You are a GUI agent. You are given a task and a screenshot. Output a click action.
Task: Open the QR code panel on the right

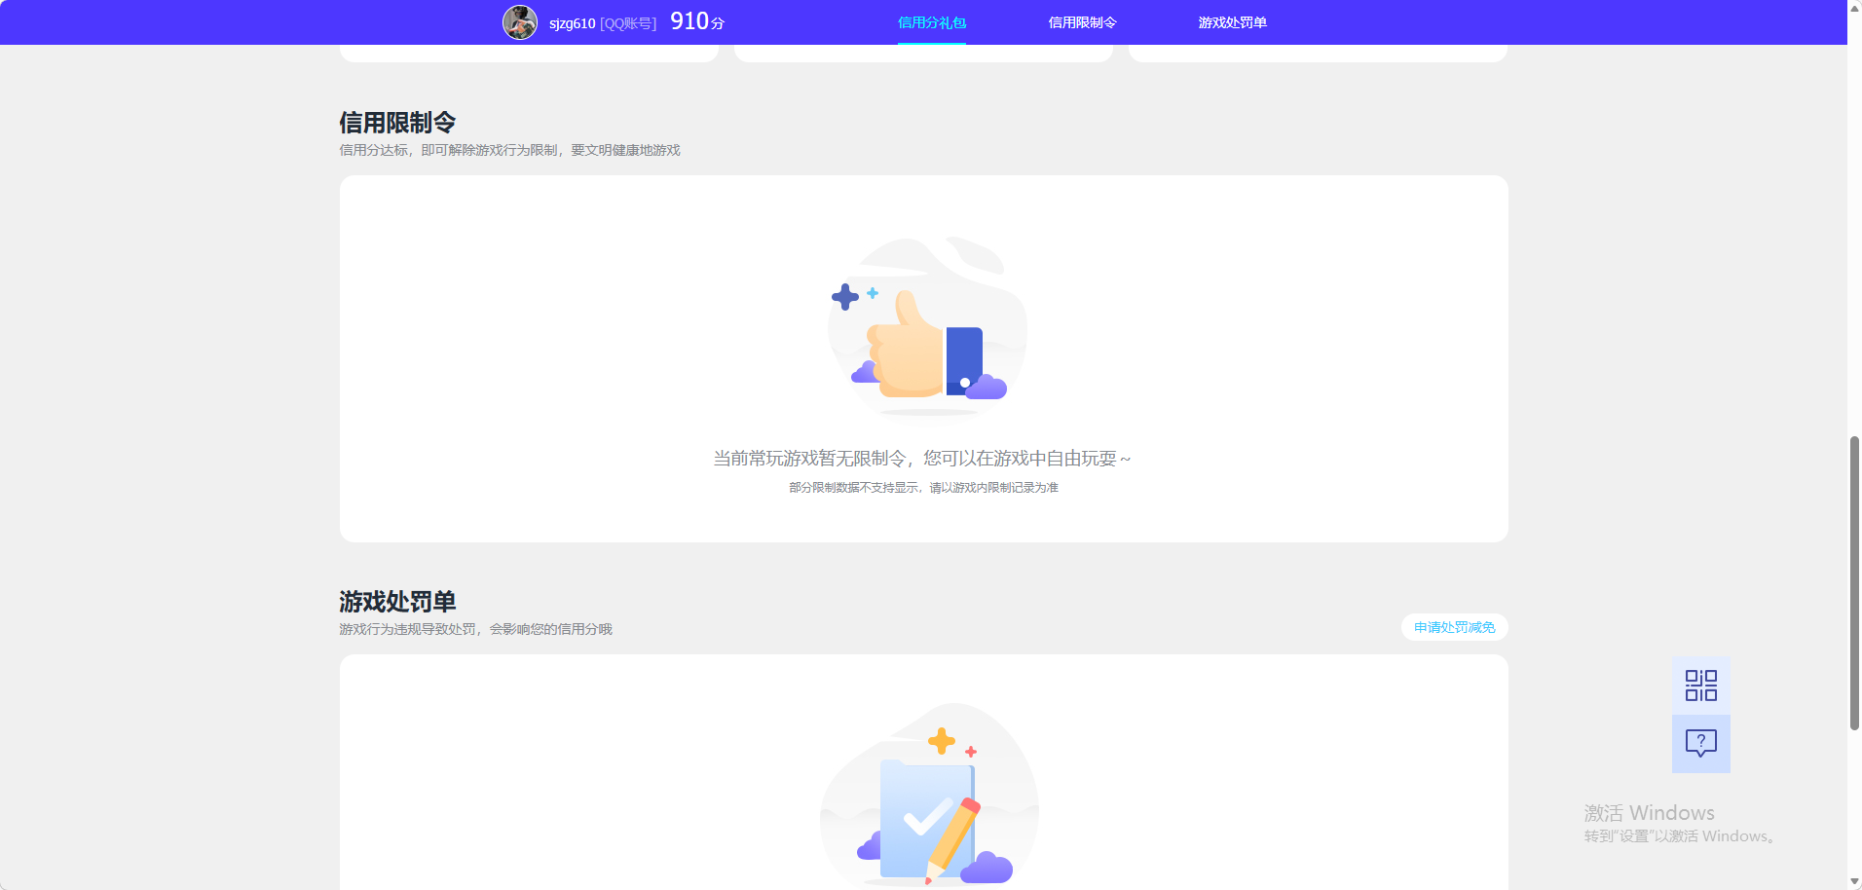pyautogui.click(x=1700, y=685)
